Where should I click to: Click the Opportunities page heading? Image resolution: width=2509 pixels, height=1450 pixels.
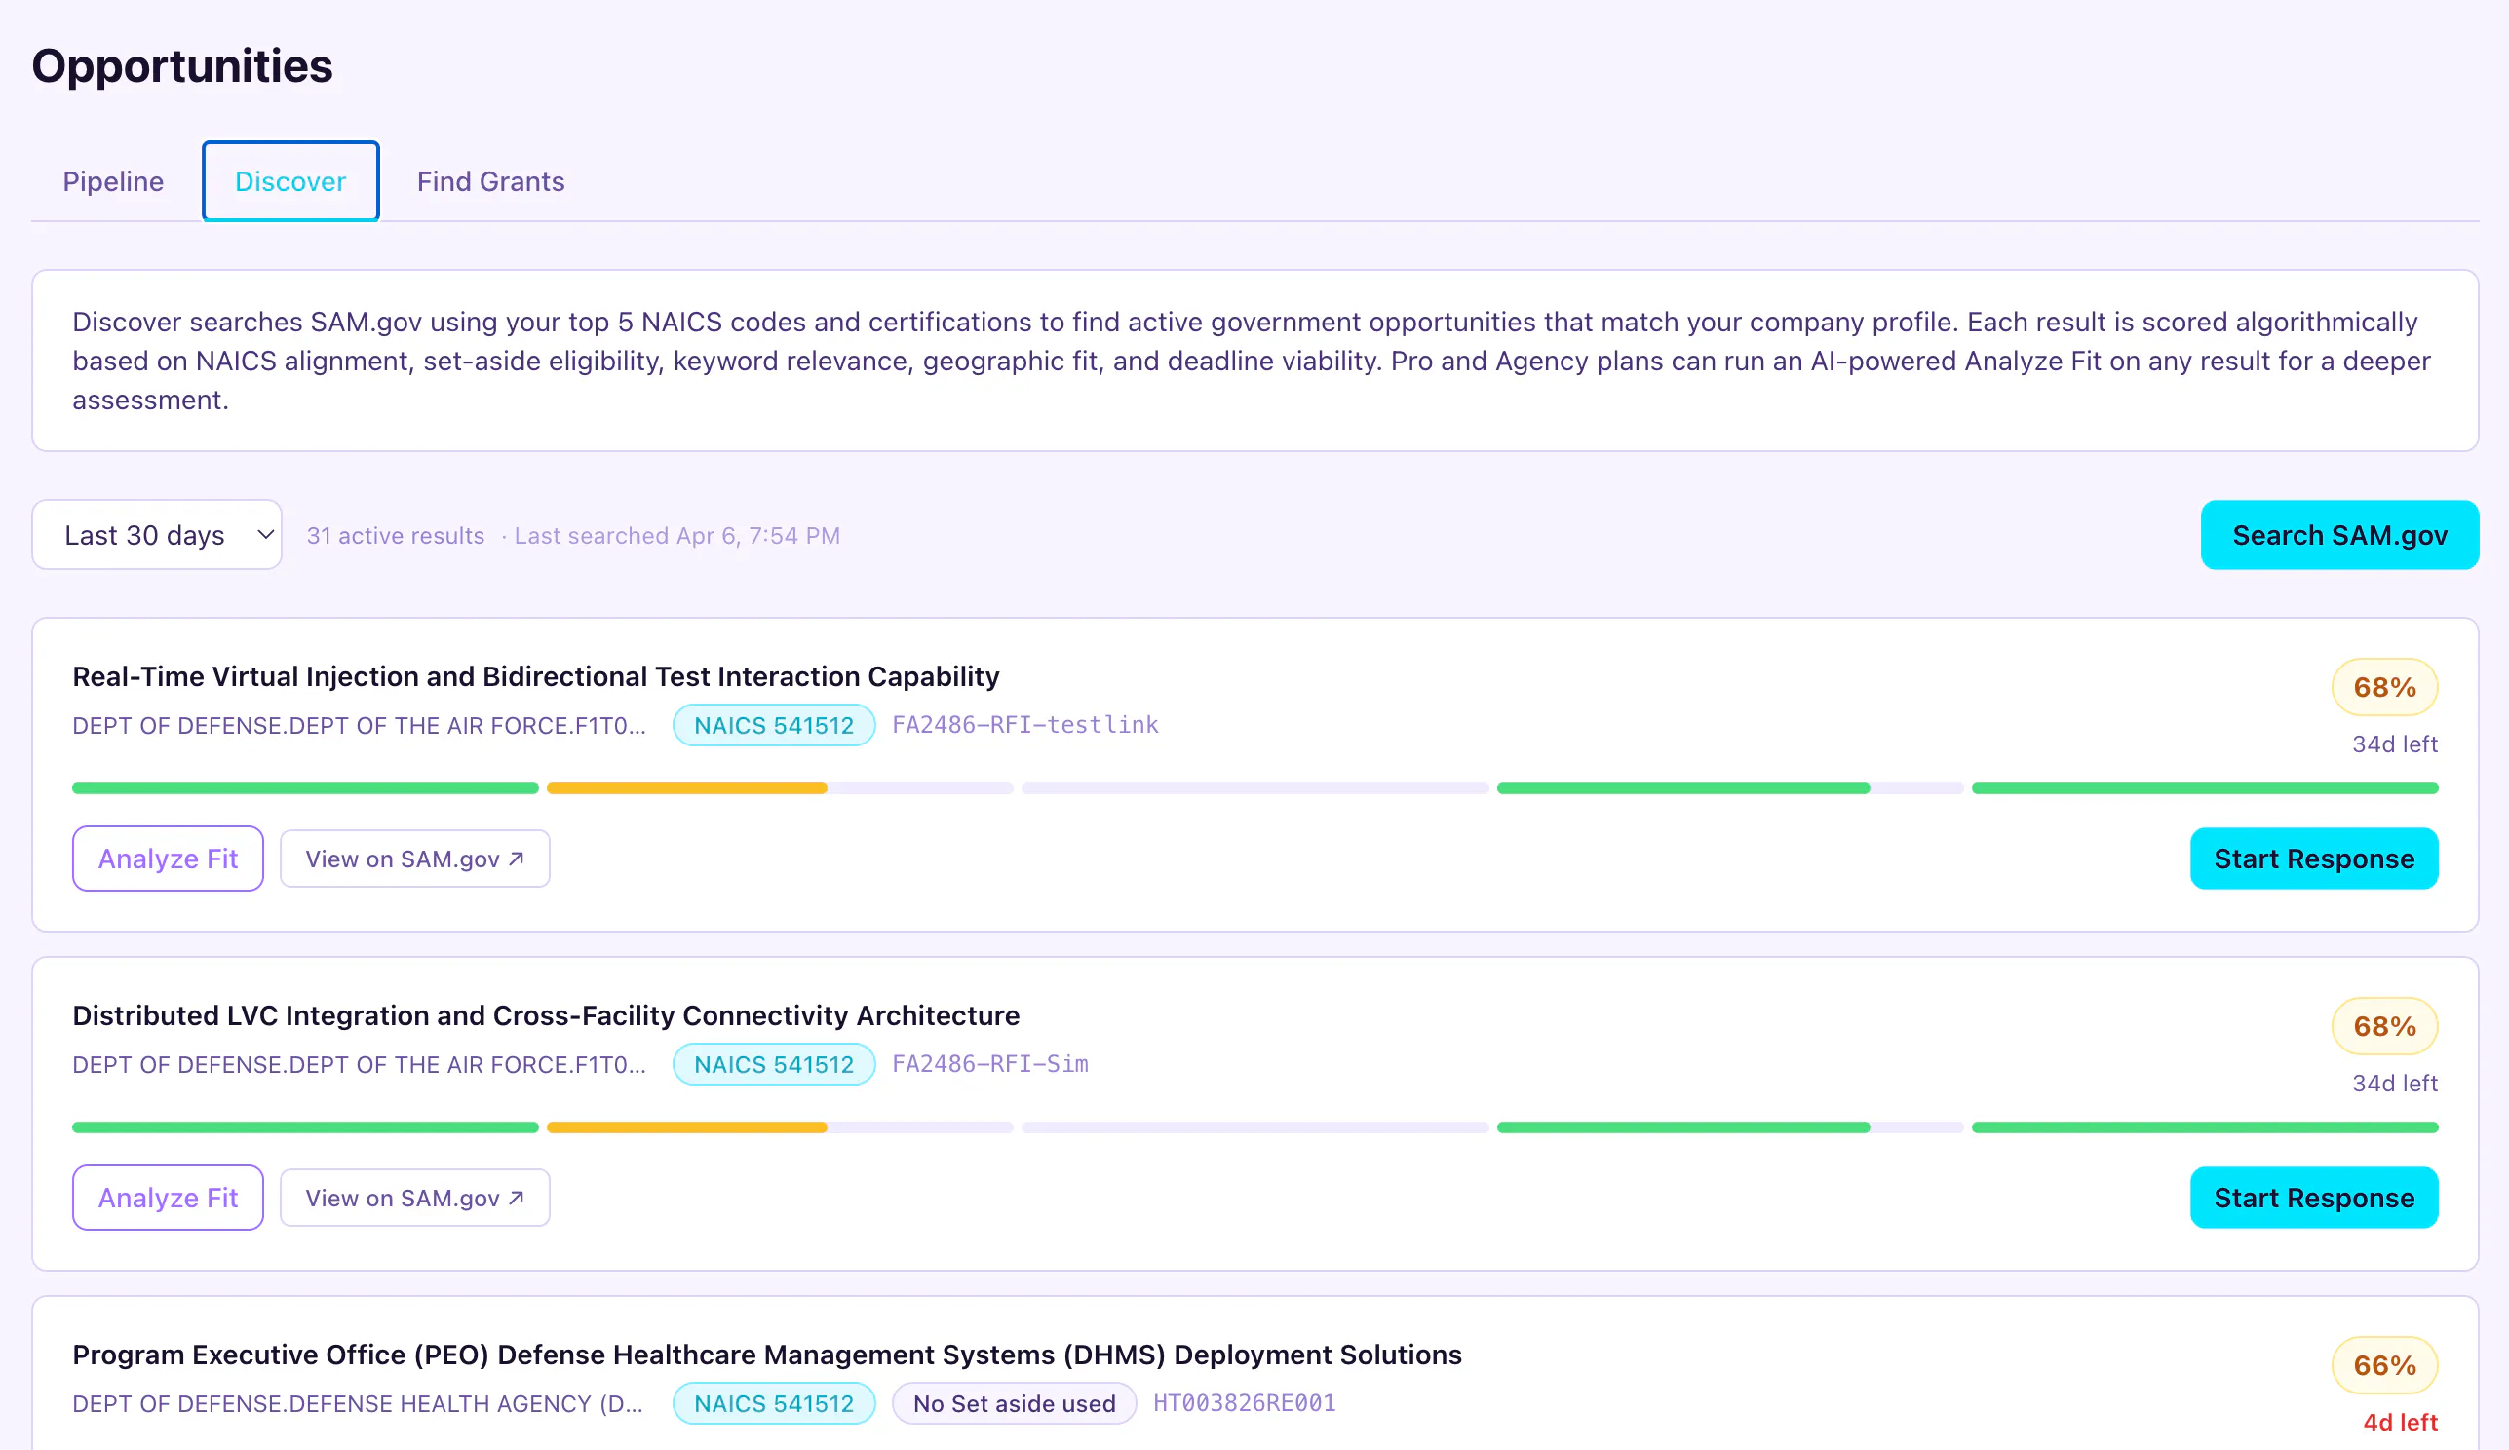point(182,65)
